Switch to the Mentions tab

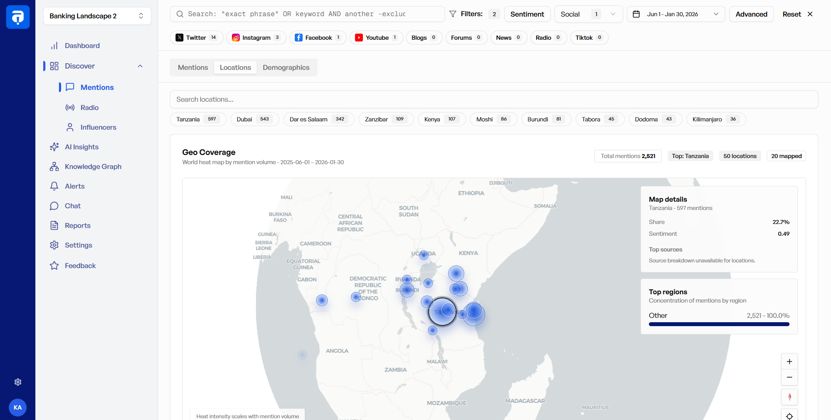[x=193, y=67]
